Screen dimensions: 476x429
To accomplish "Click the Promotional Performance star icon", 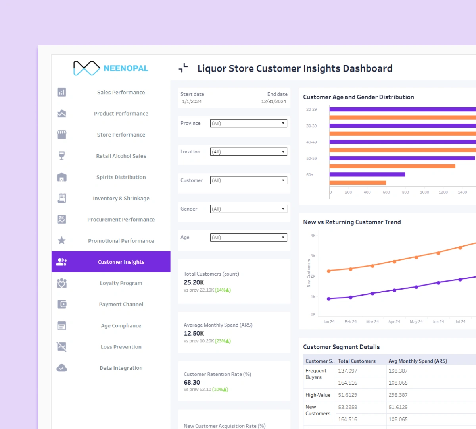I will [x=61, y=240].
